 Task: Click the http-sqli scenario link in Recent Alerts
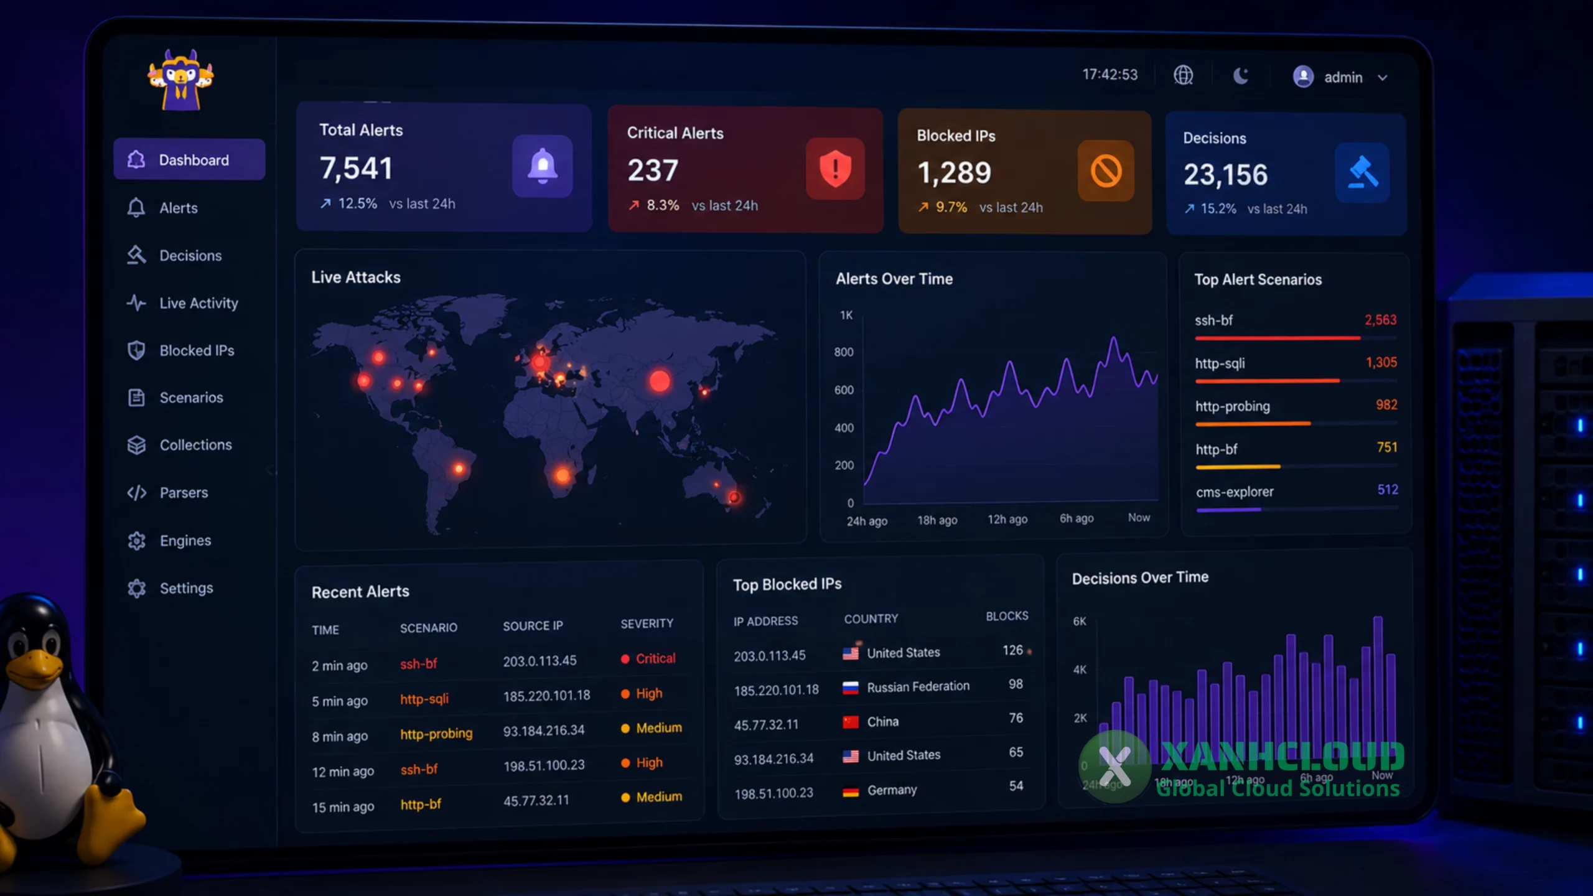click(x=424, y=699)
